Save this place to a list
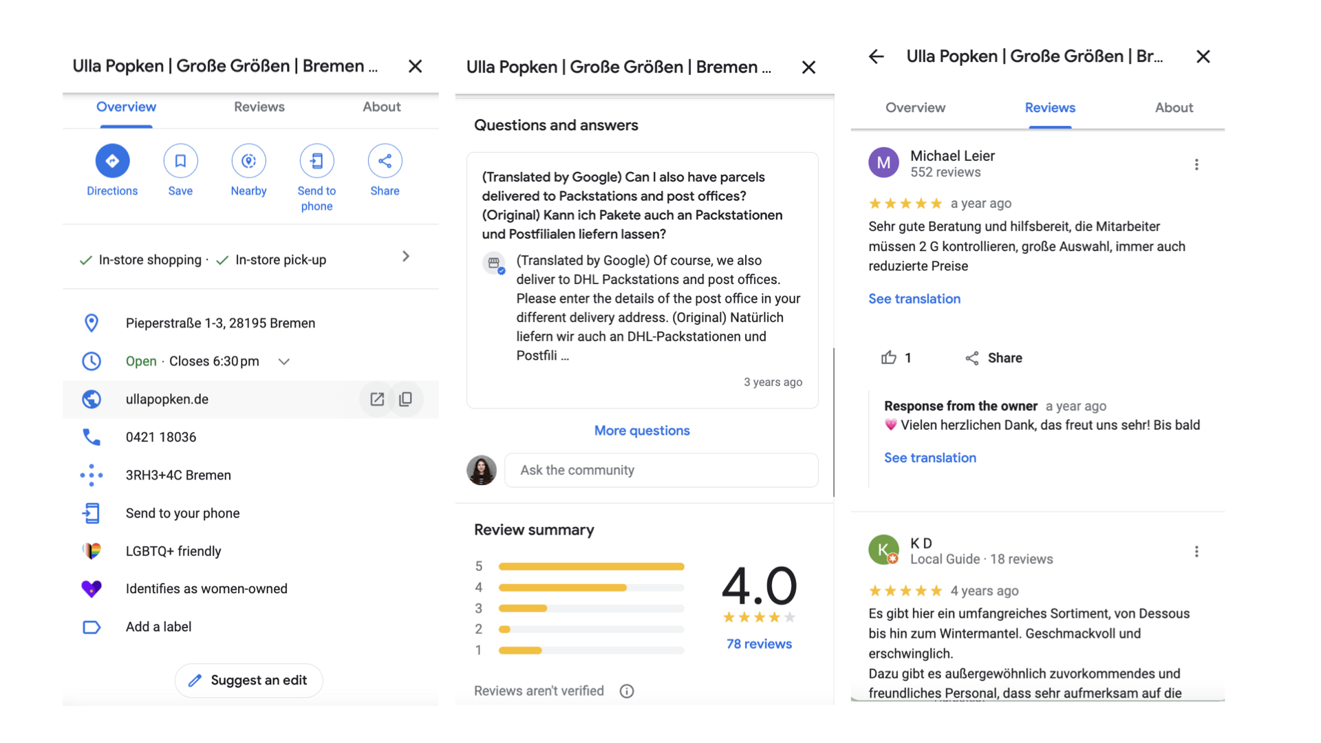 click(180, 160)
